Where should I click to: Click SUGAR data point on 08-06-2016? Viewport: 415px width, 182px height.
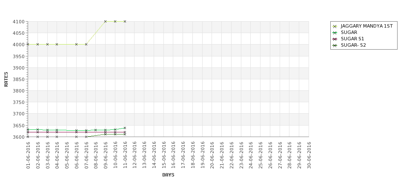click(95, 130)
